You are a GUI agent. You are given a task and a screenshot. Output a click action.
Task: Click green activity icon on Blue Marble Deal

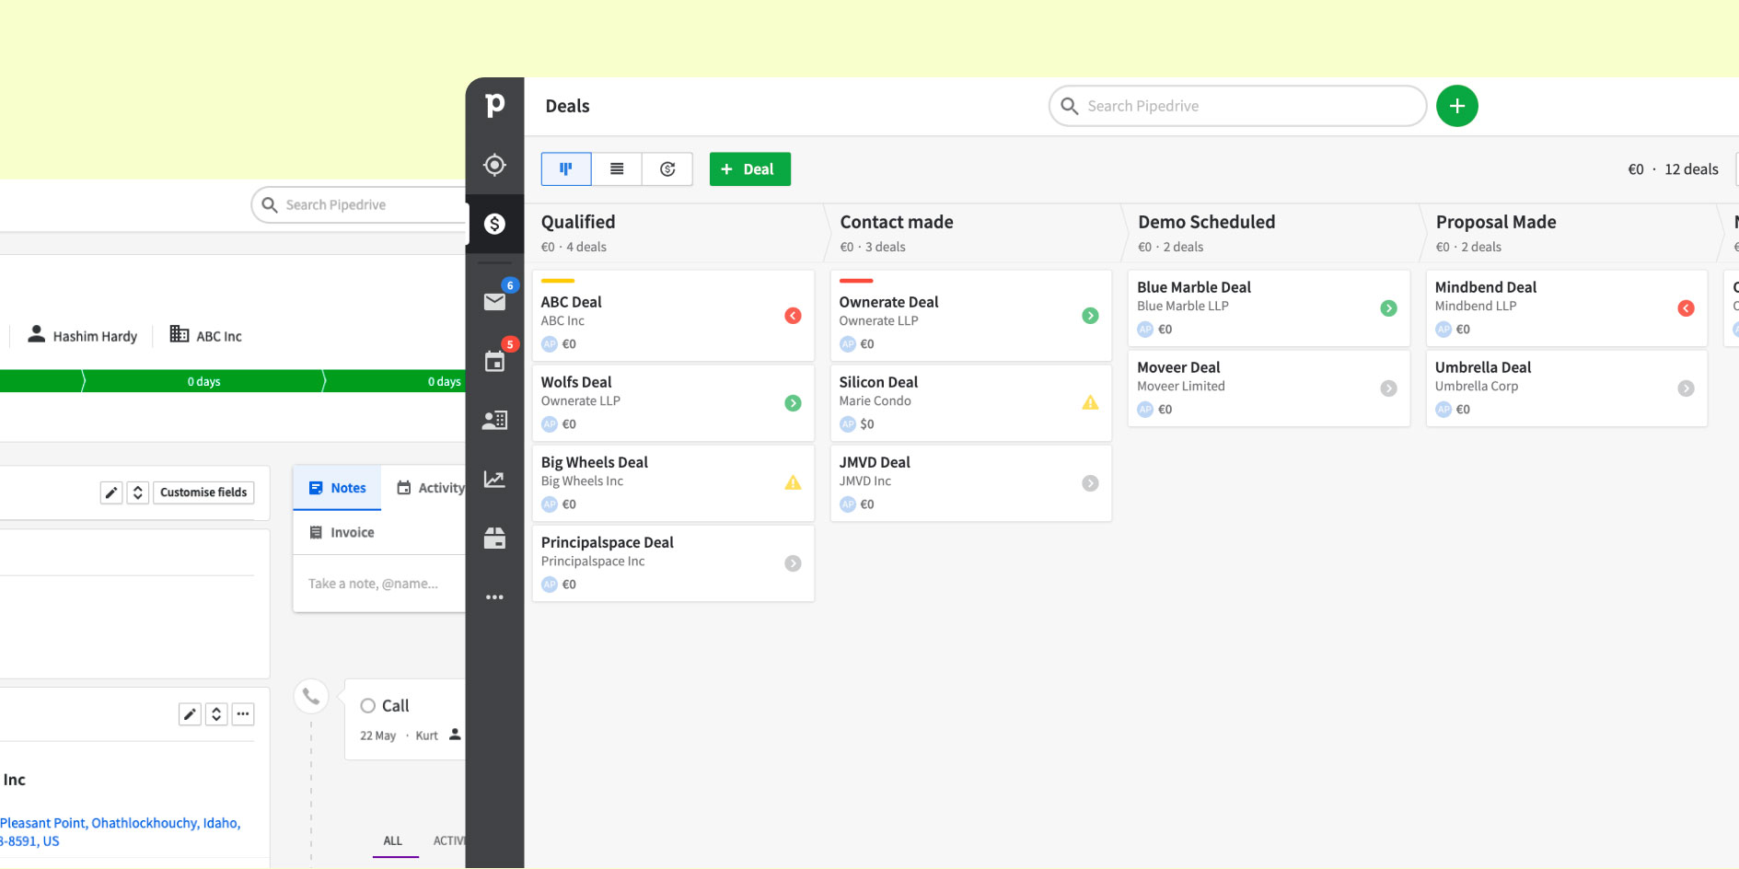tap(1388, 308)
